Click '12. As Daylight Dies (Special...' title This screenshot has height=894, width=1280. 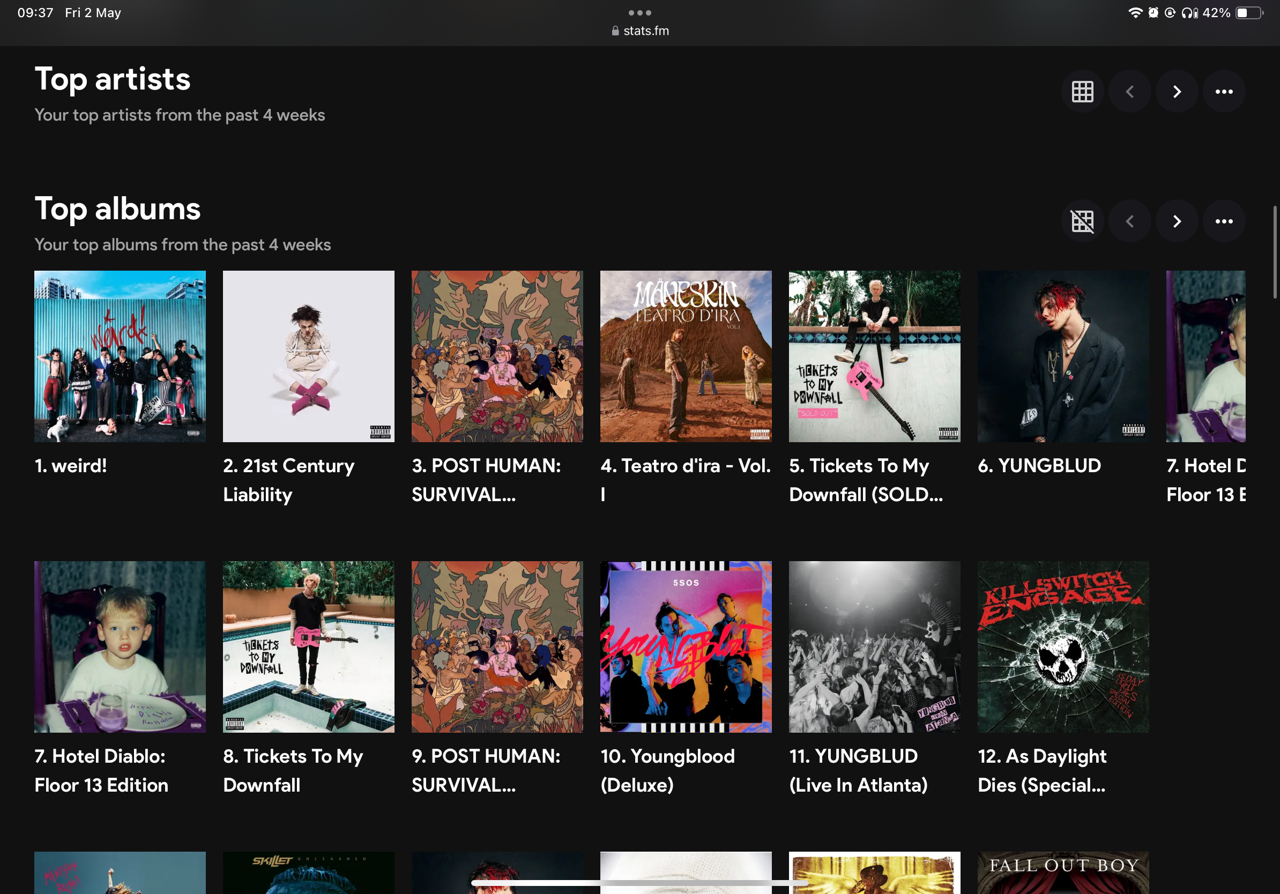click(x=1042, y=770)
